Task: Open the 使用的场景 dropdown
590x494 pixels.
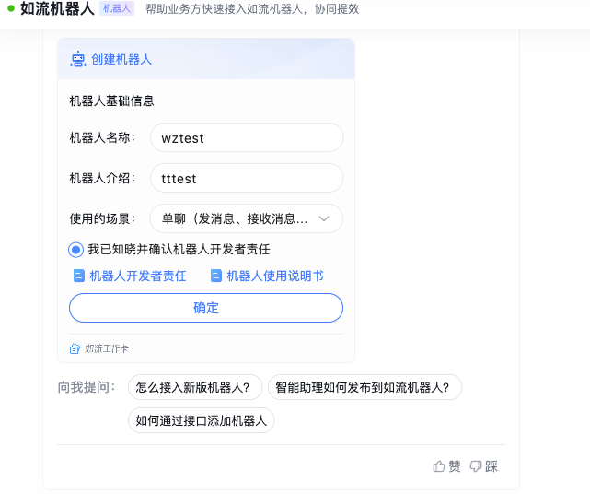Action: point(246,218)
